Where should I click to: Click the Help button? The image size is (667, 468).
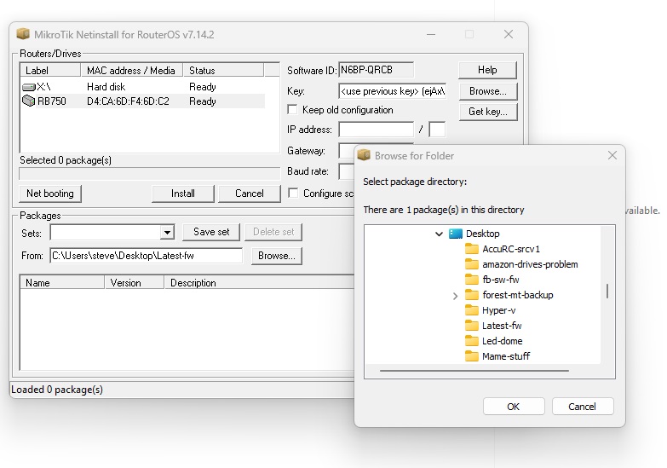point(487,70)
